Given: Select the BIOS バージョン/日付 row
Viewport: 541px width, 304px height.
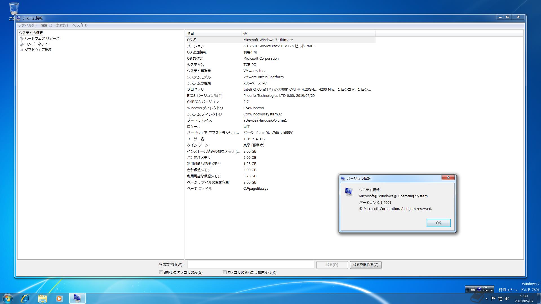Looking at the screenshot, I should (280, 96).
